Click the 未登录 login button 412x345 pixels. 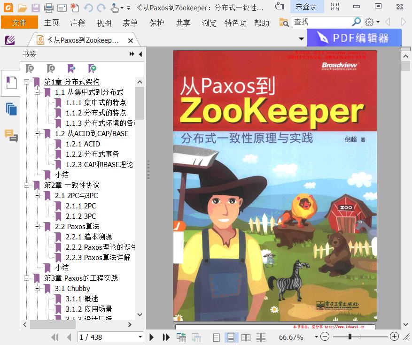click(x=306, y=7)
